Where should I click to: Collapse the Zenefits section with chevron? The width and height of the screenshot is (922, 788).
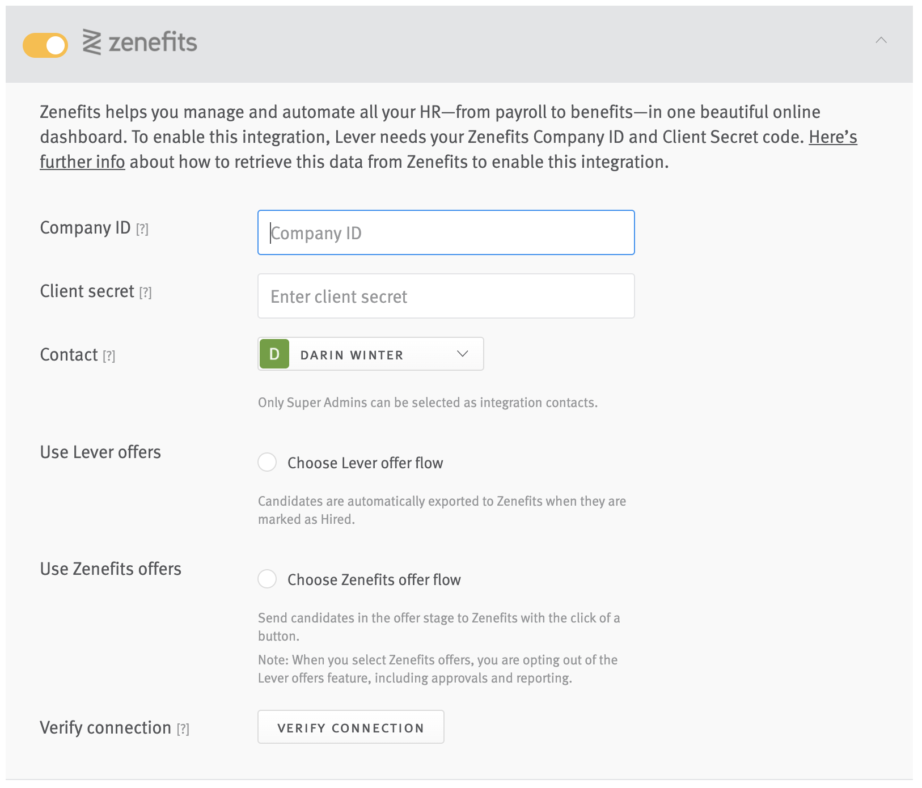[881, 40]
